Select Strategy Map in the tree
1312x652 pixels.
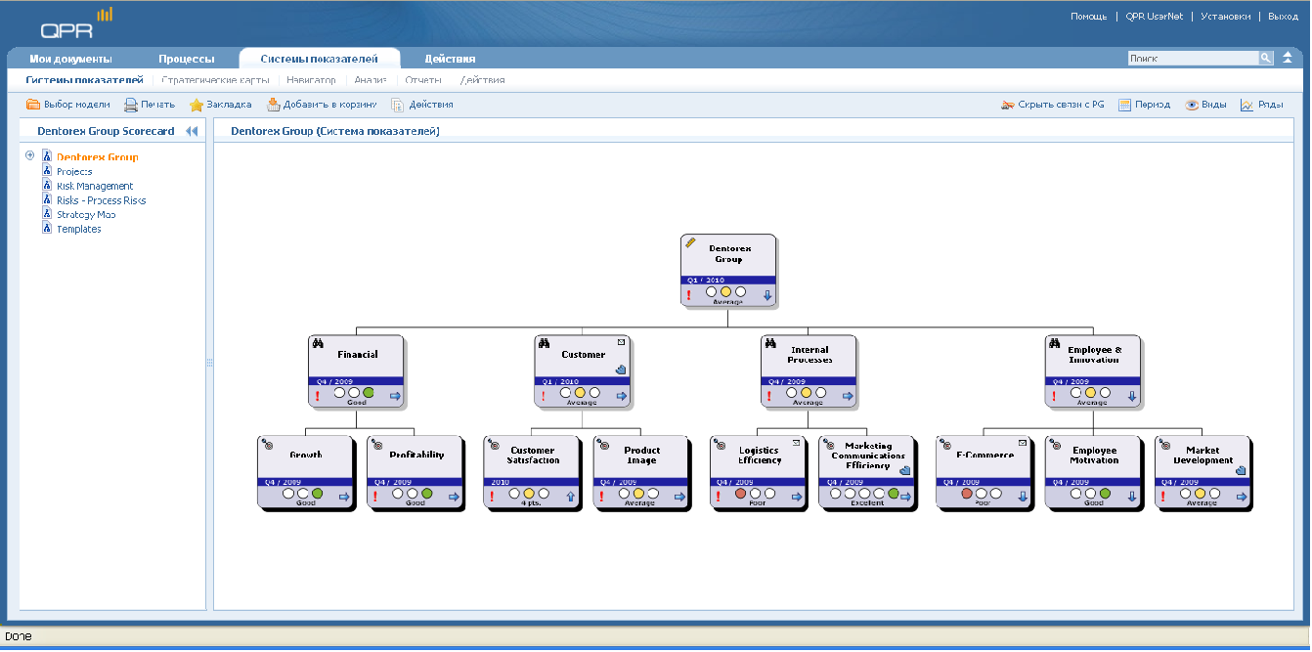[86, 214]
